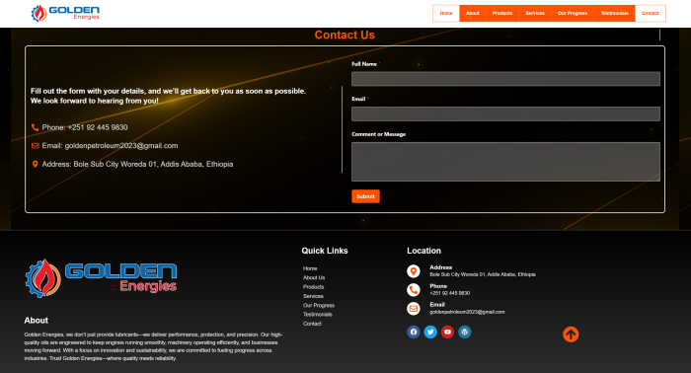Click the footer Location email envelope icon
The width and height of the screenshot is (691, 373).
(x=414, y=308)
